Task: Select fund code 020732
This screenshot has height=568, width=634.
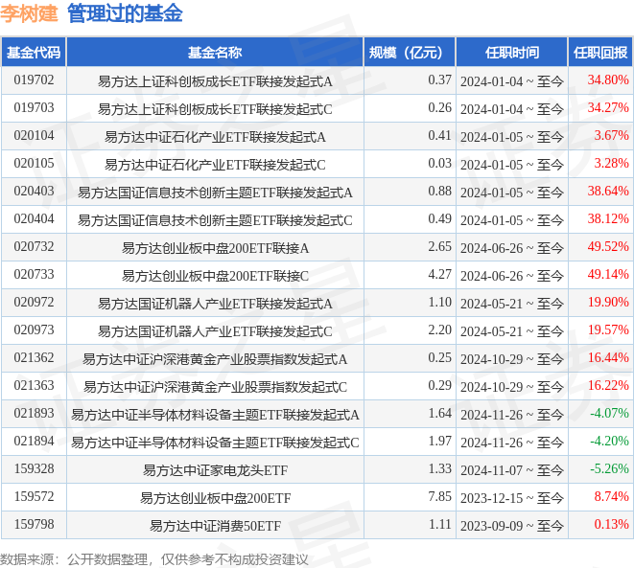Action: pos(34,247)
